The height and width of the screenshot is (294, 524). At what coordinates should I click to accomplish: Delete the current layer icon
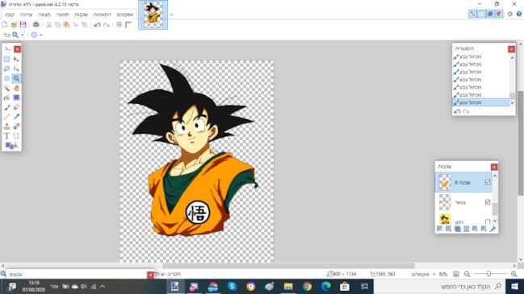click(x=448, y=229)
